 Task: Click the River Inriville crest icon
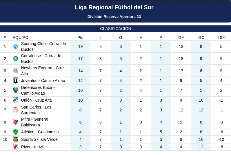[x=16, y=147]
